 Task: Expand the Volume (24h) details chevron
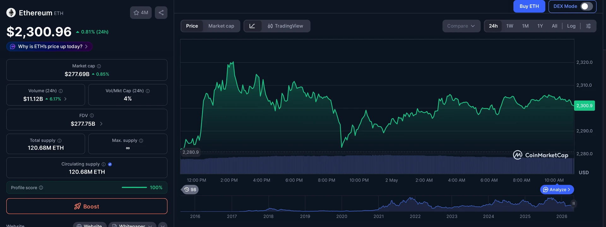tap(65, 99)
